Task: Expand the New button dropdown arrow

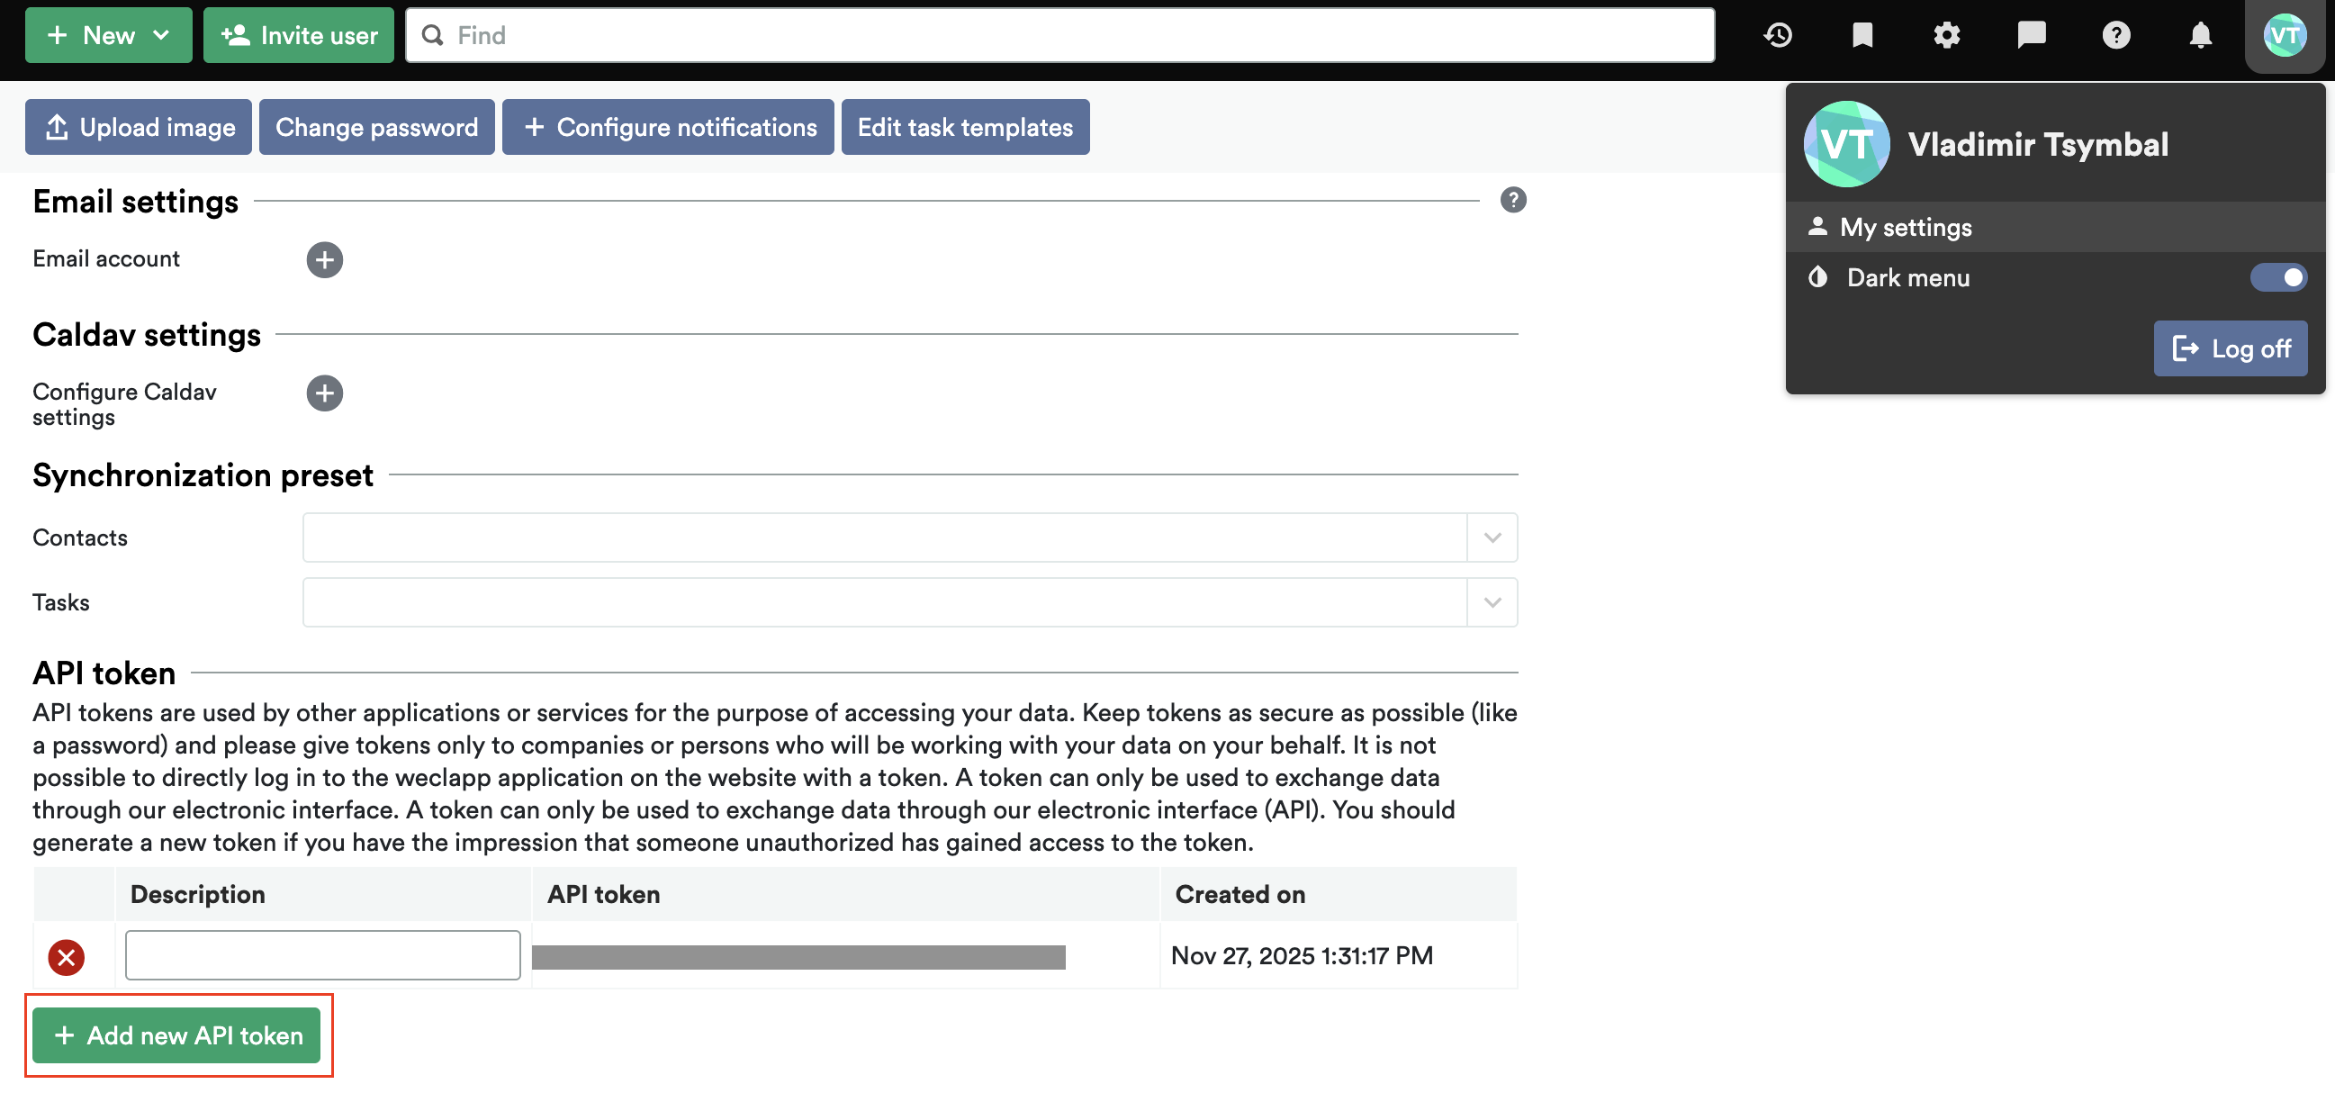Action: pos(161,35)
